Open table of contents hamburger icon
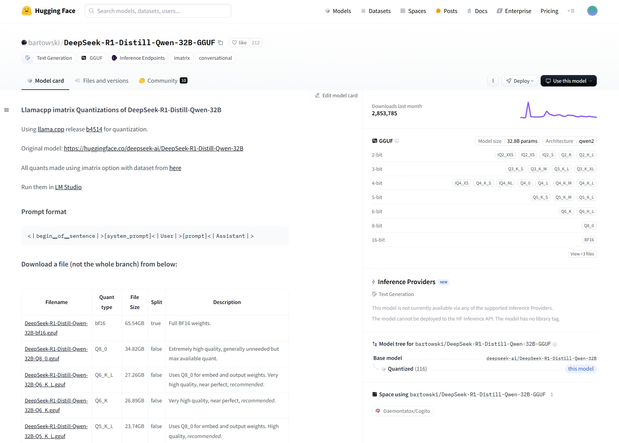This screenshot has width=619, height=443. coord(7,110)
